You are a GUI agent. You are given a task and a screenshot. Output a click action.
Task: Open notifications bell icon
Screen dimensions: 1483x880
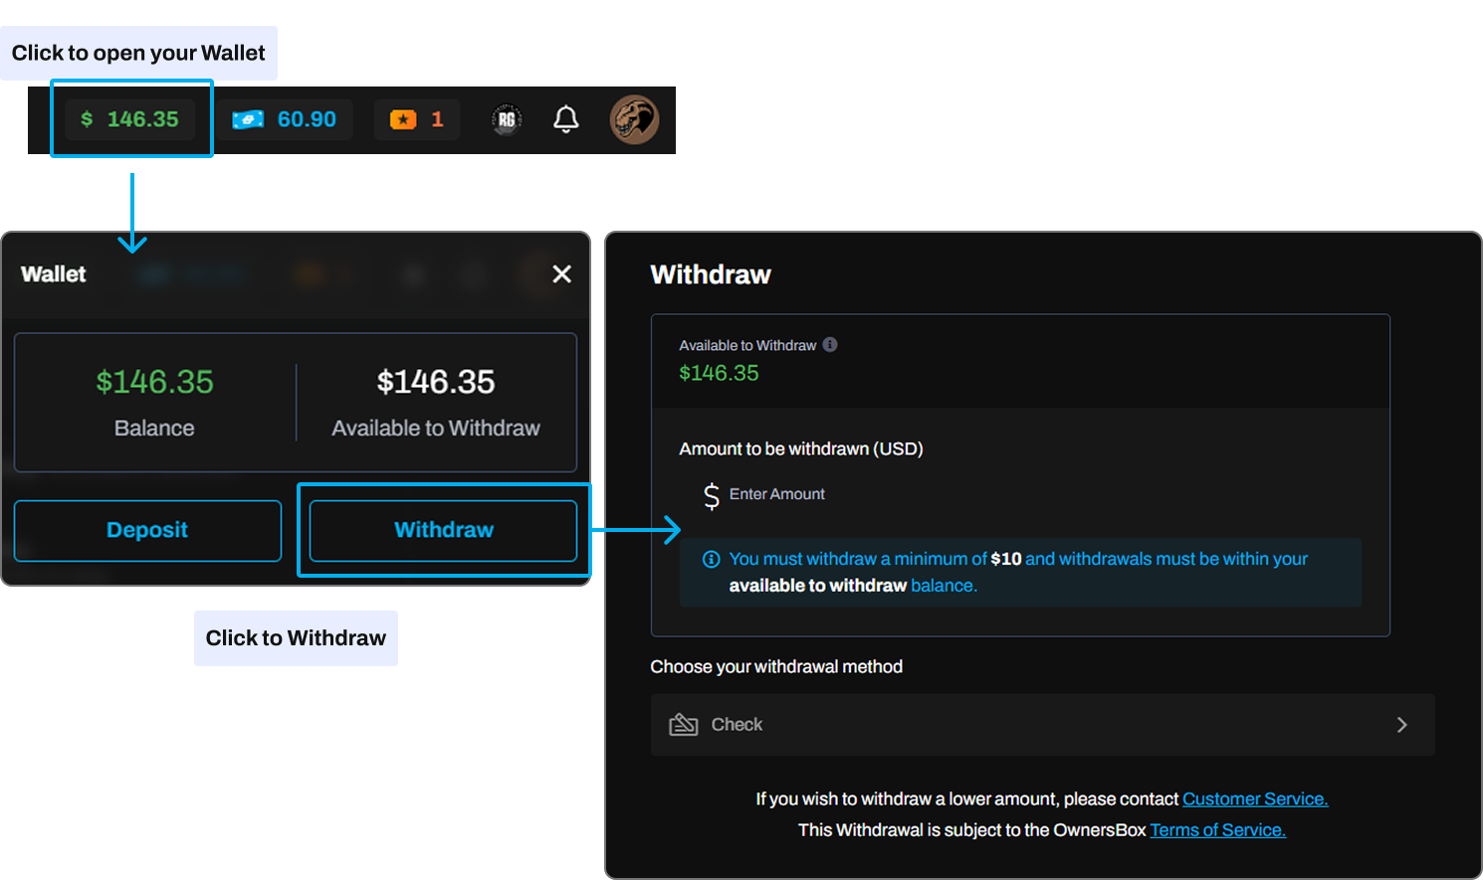(x=565, y=119)
